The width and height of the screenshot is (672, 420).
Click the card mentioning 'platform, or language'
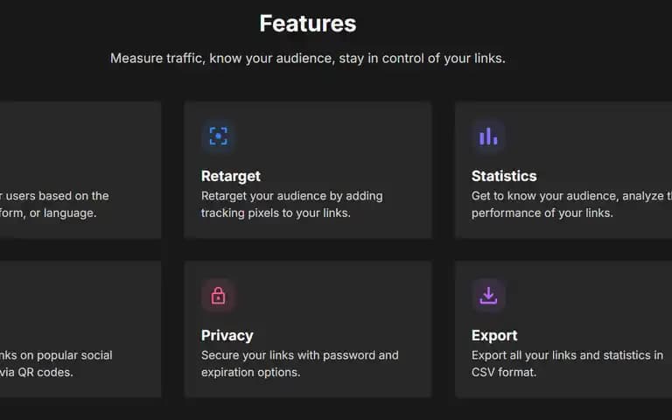coord(80,170)
